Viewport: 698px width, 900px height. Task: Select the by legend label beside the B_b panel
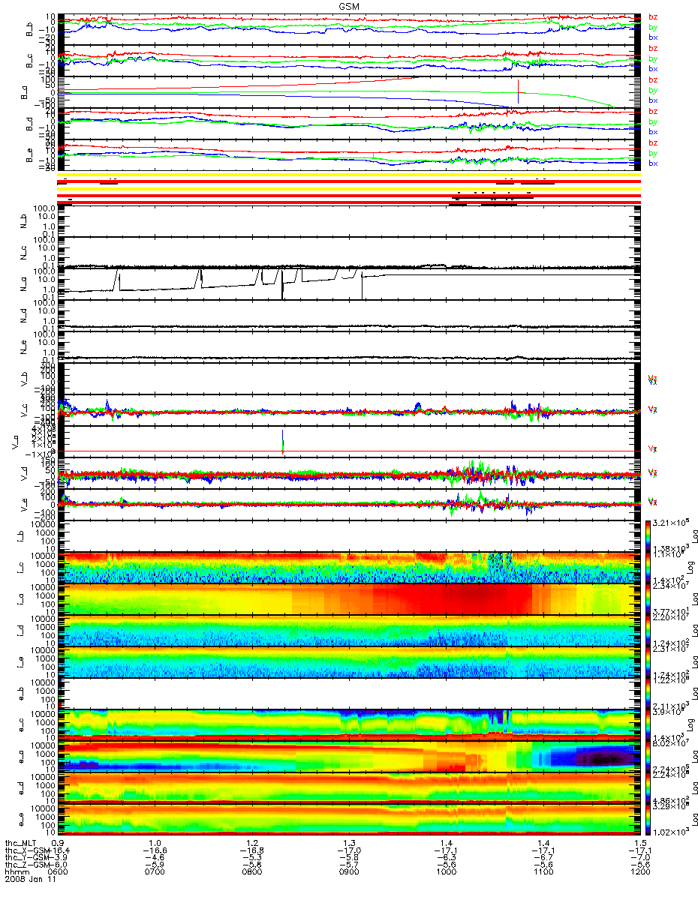653,27
